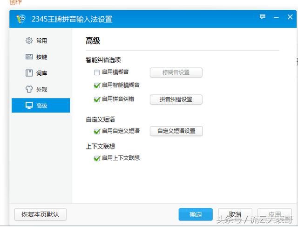Click the 2345王牌拼音输入法设置 title text

click(72, 19)
